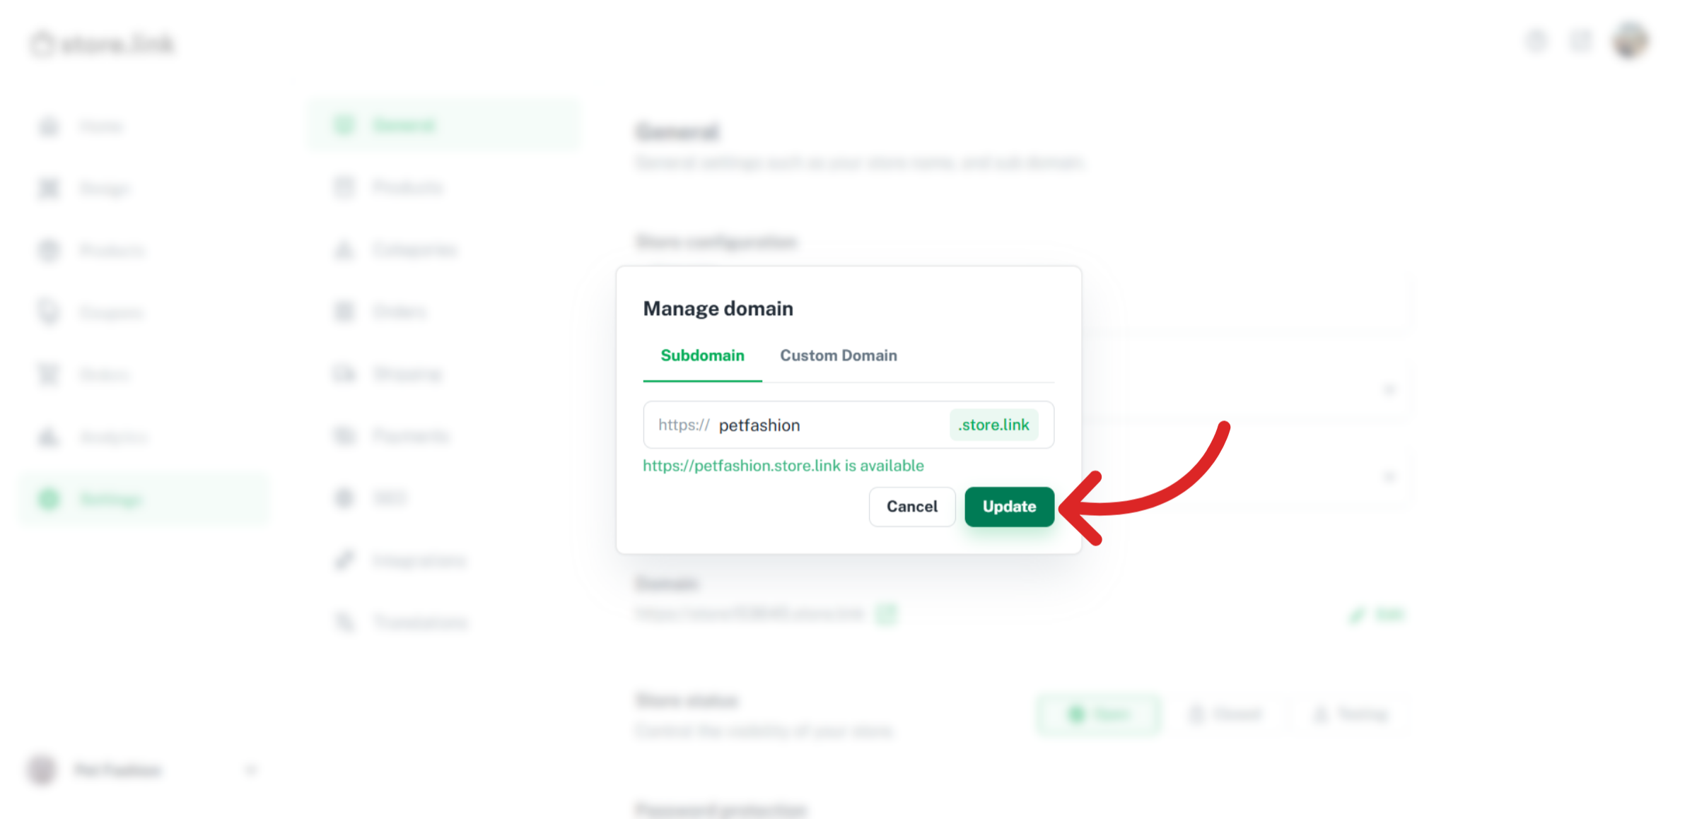1697x819 pixels.
Task: Open the profile avatar at top right
Action: point(1630,41)
